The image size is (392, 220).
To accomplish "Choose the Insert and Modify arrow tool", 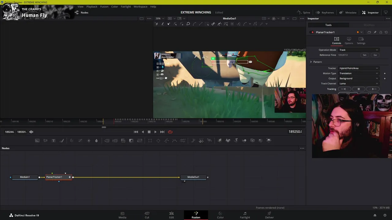I will pyautogui.click(x=169, y=24).
